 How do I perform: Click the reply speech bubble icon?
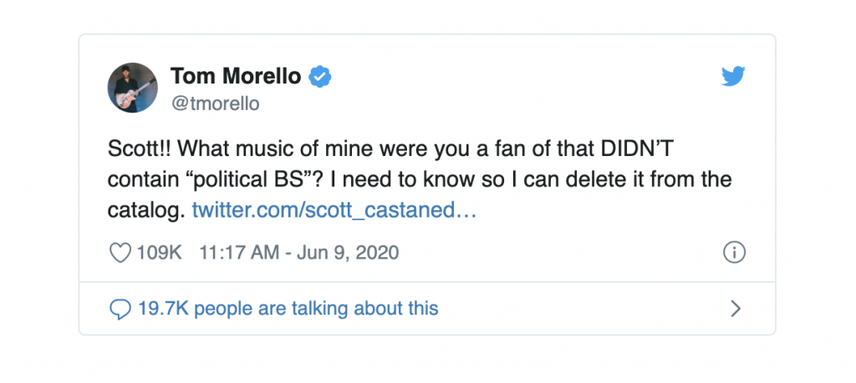point(121,309)
